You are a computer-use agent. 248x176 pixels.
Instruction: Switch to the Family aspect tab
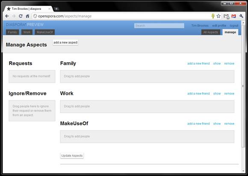(x=12, y=32)
